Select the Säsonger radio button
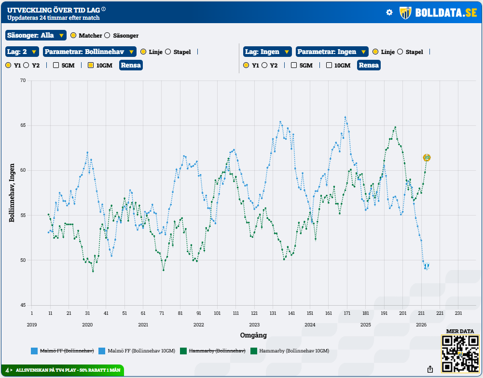Viewport: 483px width, 378px height. pyautogui.click(x=107, y=36)
